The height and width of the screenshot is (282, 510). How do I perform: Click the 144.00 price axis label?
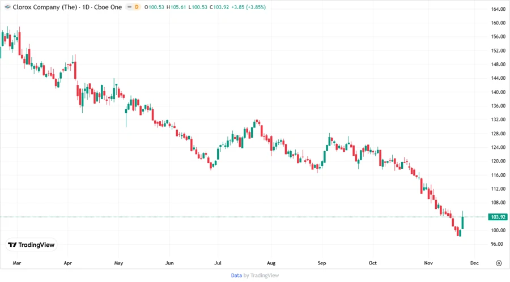point(498,78)
